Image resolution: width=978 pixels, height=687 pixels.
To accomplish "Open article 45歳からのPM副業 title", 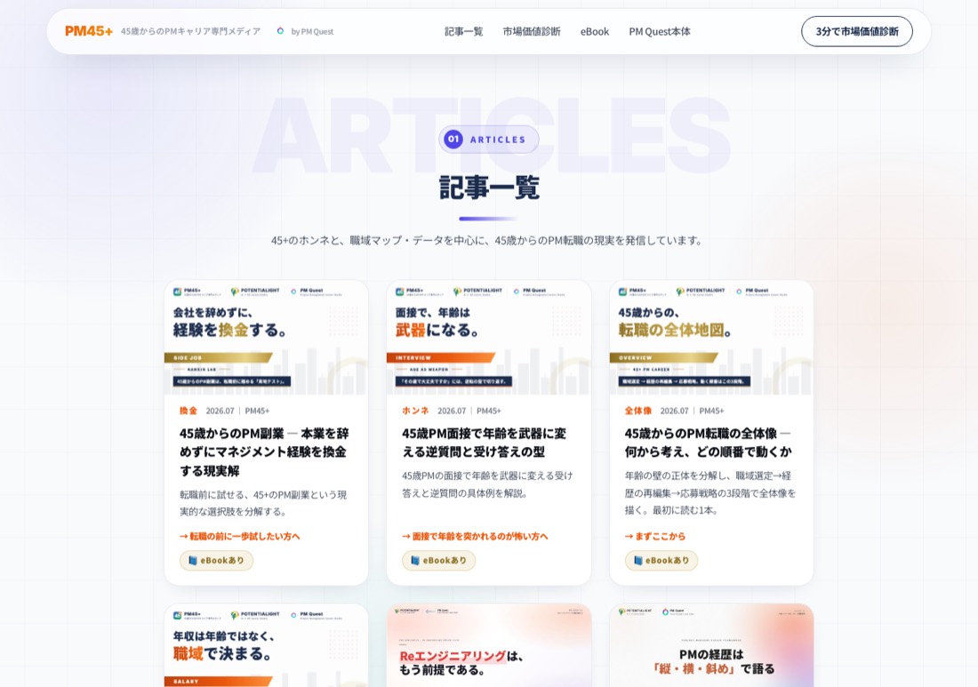I will coord(264,452).
